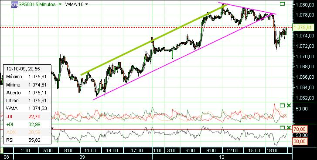Maximize the RSI indicator panel
317x160 pixels.
coord(282,127)
